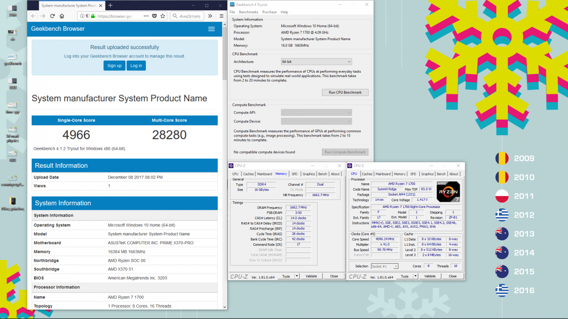Select the time spy desktop icon
This screenshot has height=319, width=568.
(x=13, y=107)
